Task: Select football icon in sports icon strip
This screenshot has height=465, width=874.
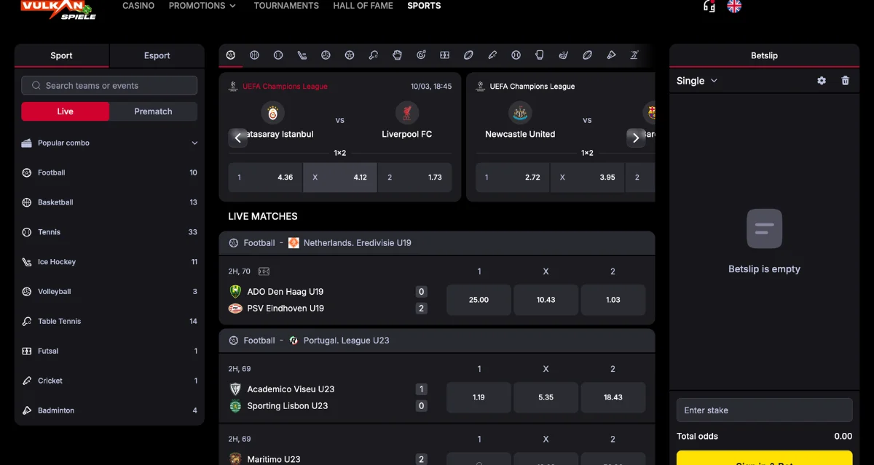Action: [x=231, y=55]
